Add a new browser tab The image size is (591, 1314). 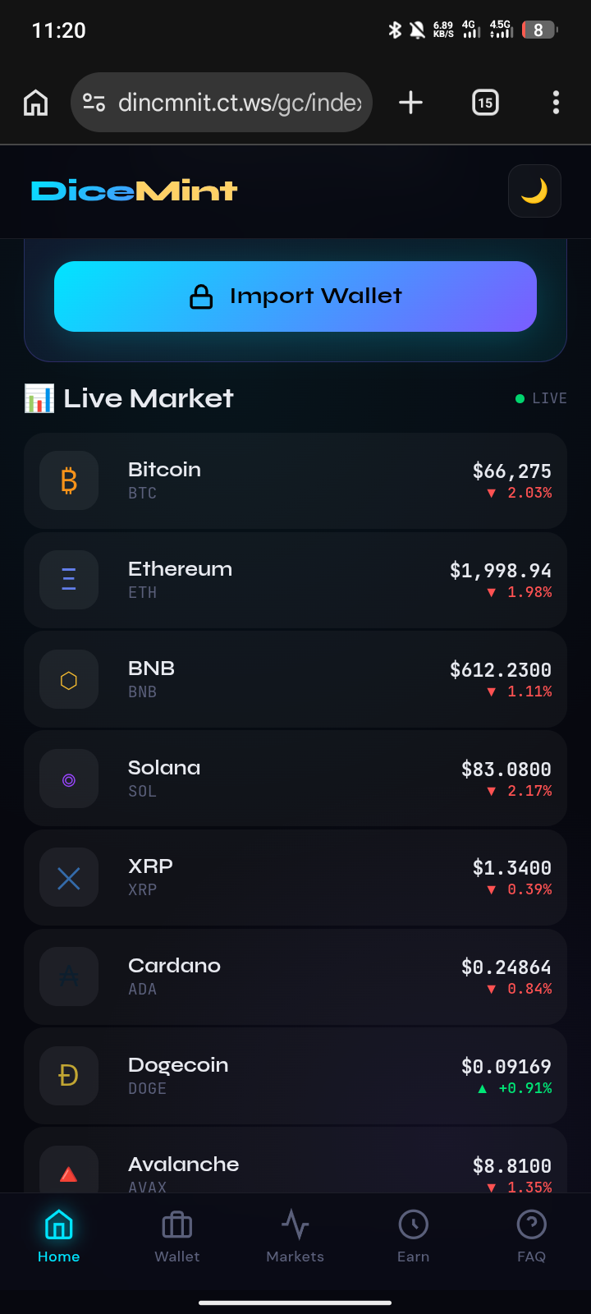(x=410, y=103)
